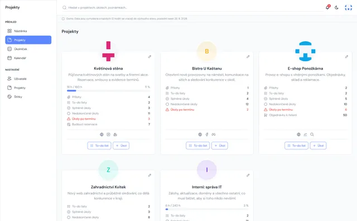Edit the E-shop Ponožkárna project with the pencil

coord(346,57)
